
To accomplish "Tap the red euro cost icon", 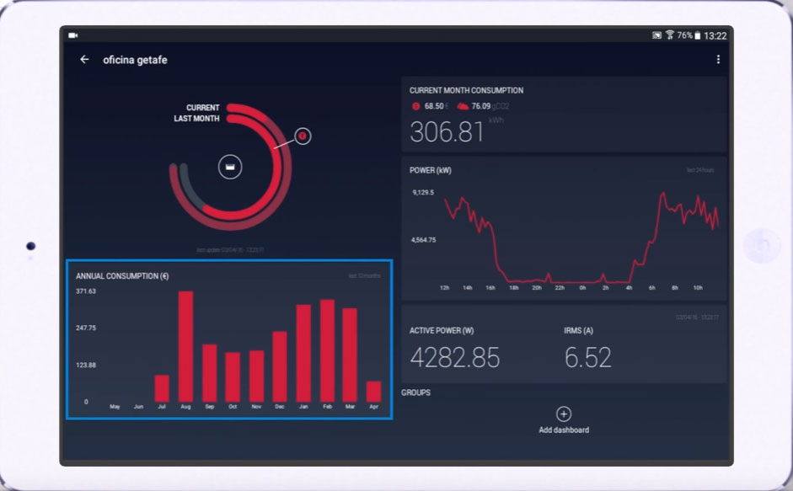I will tap(416, 107).
